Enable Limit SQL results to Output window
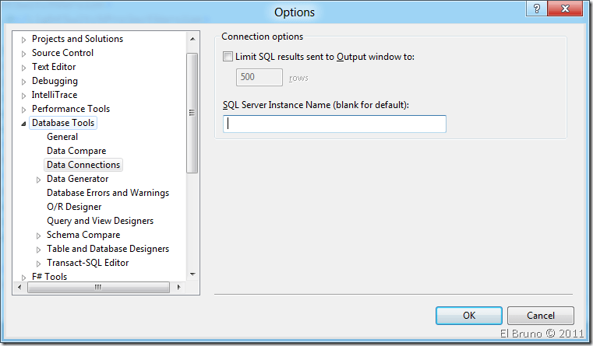Image resolution: width=593 pixels, height=346 pixels. tap(228, 57)
